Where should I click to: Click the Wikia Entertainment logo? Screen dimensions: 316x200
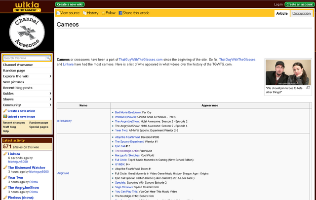[x=27, y=6]
